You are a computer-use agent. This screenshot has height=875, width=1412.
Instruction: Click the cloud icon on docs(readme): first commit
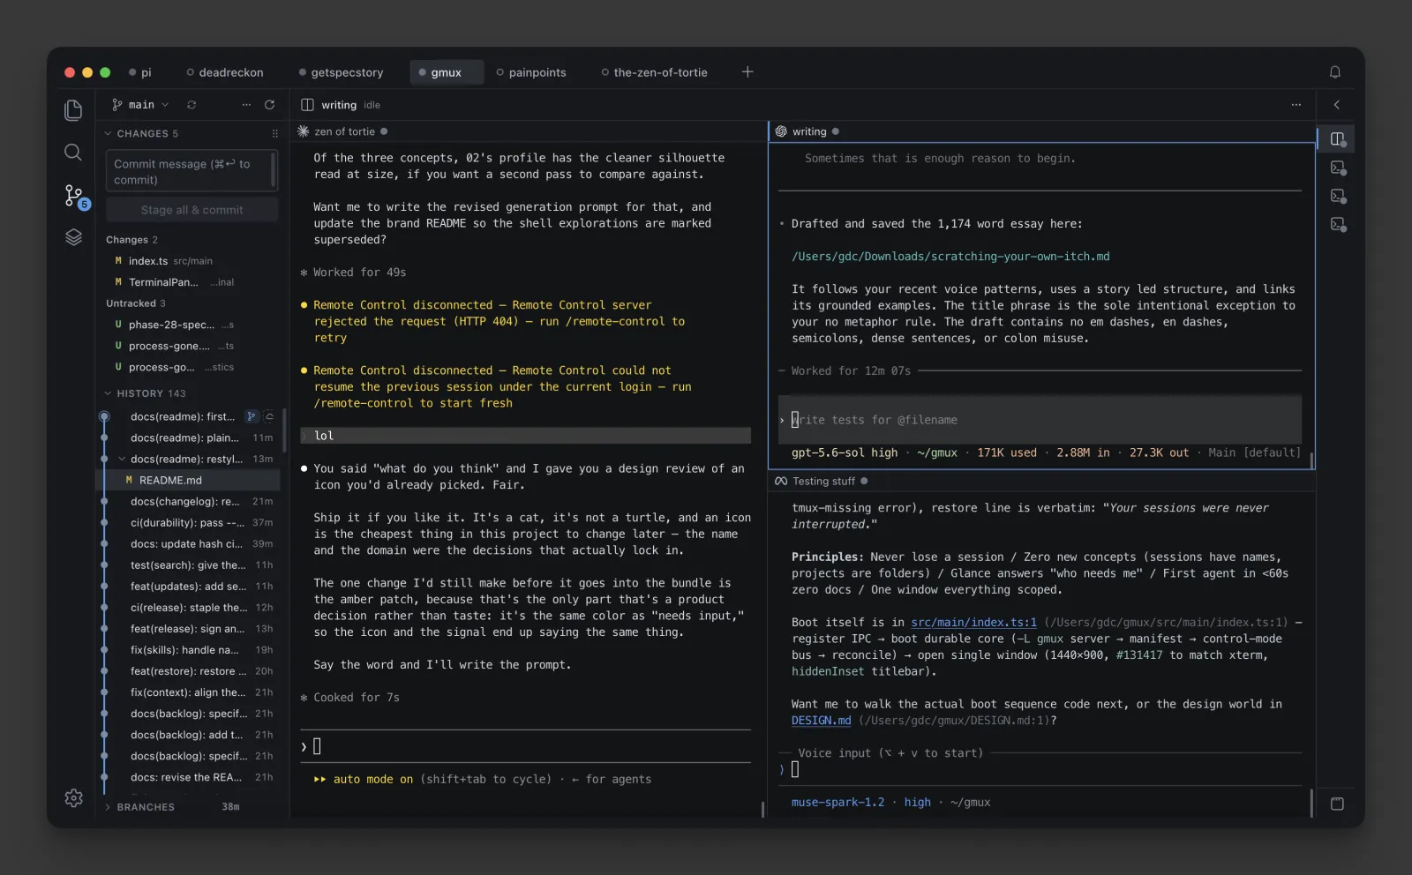269,416
